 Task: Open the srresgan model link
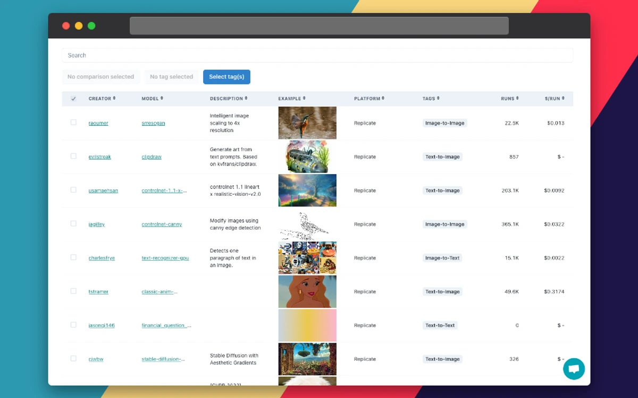tap(153, 123)
